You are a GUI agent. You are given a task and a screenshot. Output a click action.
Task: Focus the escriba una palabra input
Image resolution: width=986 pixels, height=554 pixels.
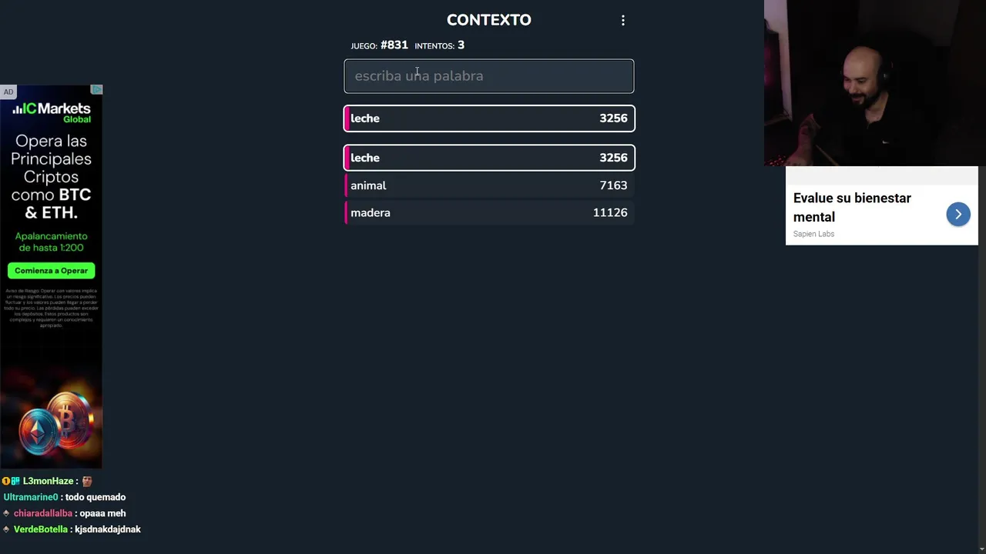pos(489,76)
